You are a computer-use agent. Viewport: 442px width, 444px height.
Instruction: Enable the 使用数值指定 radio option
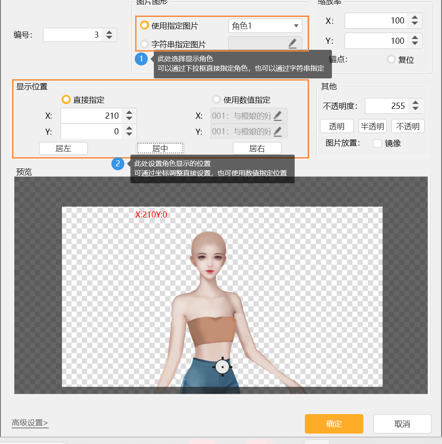[x=216, y=100]
